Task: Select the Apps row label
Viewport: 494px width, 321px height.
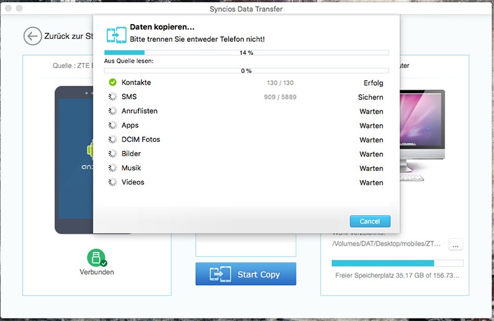Action: 130,125
